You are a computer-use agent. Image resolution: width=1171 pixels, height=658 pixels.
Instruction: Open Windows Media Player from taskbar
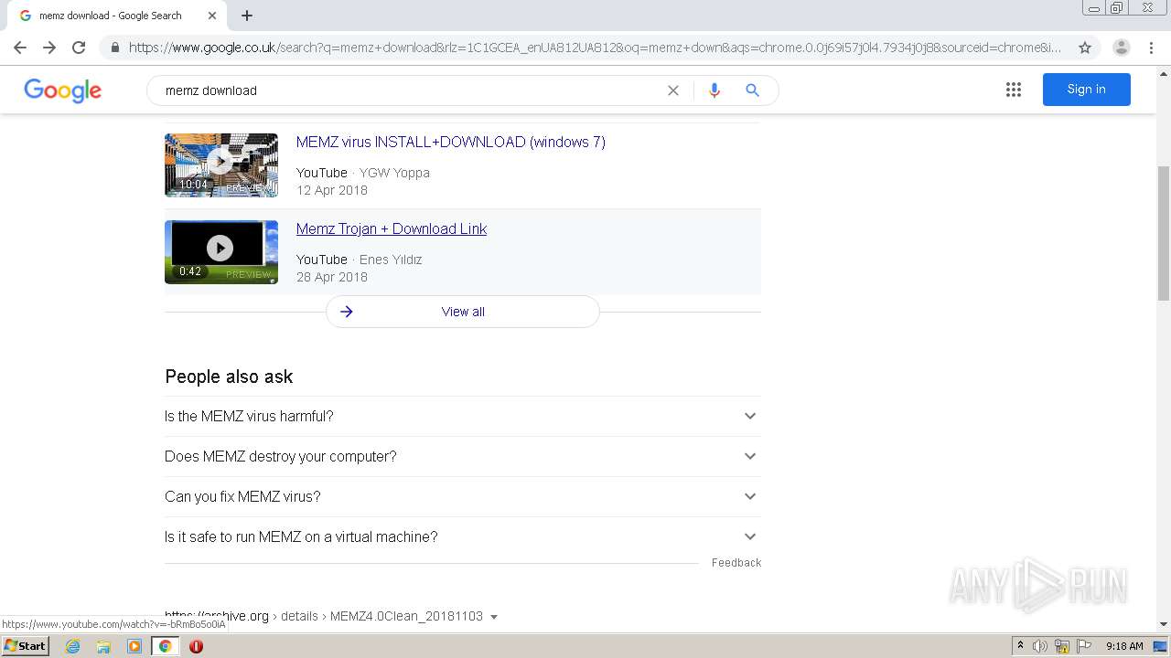(x=134, y=646)
